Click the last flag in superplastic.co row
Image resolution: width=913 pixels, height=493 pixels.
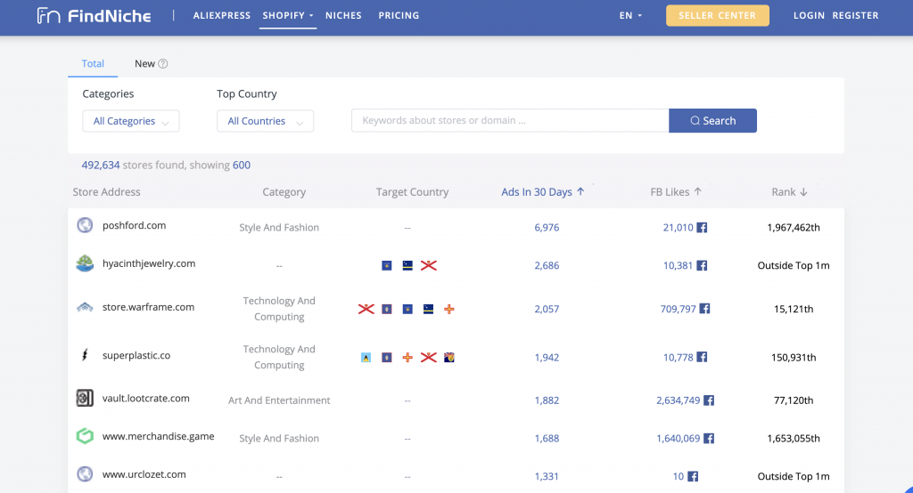(x=449, y=357)
